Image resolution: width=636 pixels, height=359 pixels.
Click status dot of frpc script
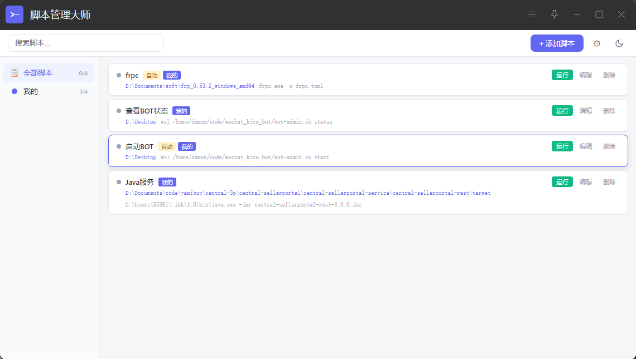coord(119,75)
